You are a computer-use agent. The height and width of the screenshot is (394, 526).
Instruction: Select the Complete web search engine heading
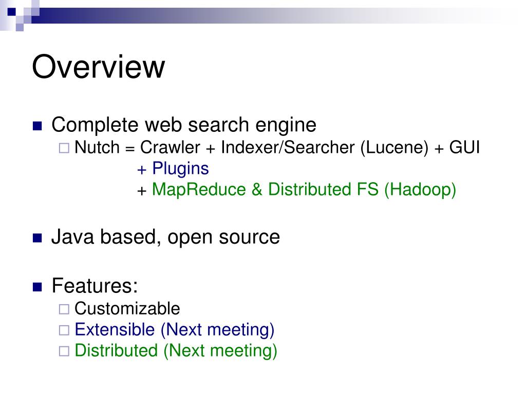184,125
